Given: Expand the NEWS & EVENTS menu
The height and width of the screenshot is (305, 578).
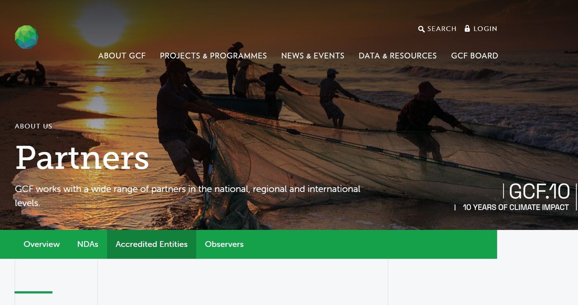Looking at the screenshot, I should (x=313, y=56).
